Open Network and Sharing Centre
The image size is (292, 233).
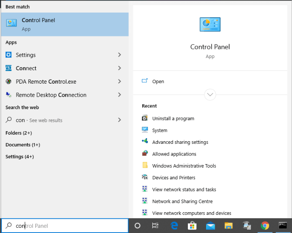tap(183, 201)
